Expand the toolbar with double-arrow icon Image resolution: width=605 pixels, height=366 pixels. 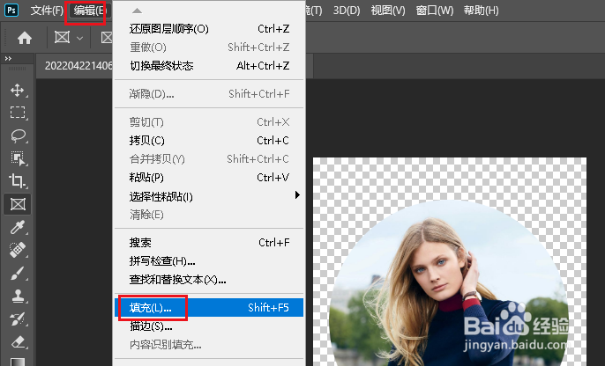[8, 58]
